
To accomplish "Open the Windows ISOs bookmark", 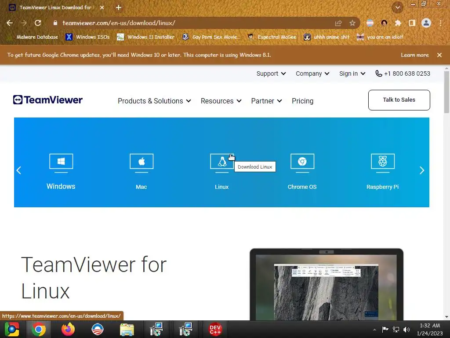I will 87,37.
